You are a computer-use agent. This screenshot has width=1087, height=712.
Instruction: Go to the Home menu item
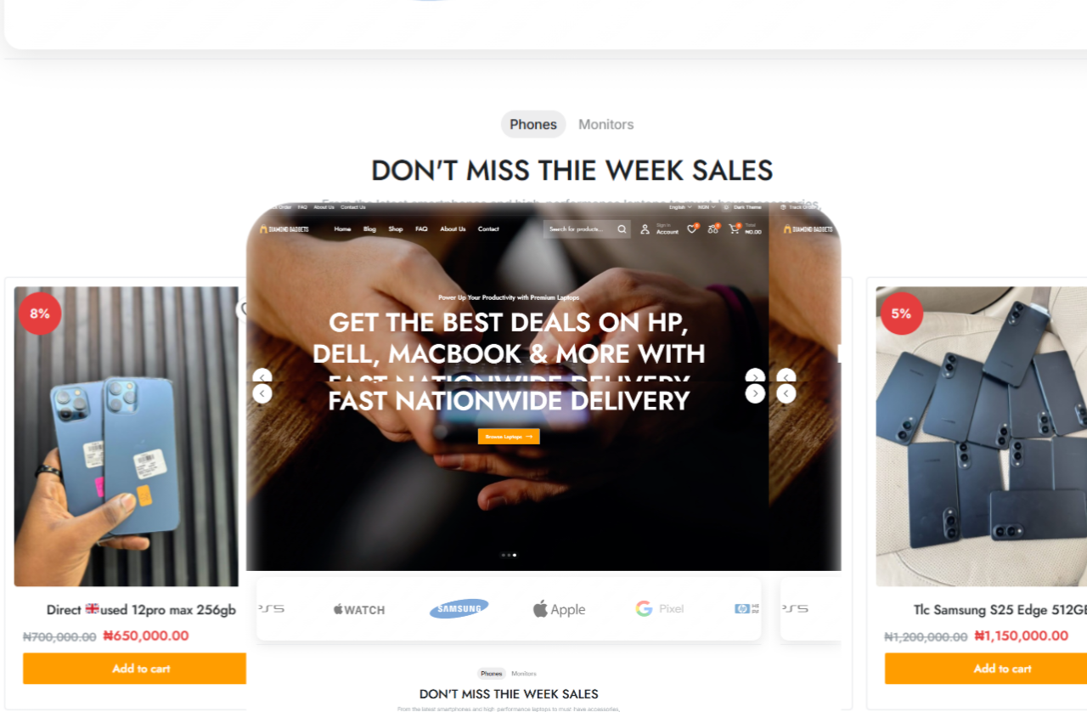(x=342, y=229)
